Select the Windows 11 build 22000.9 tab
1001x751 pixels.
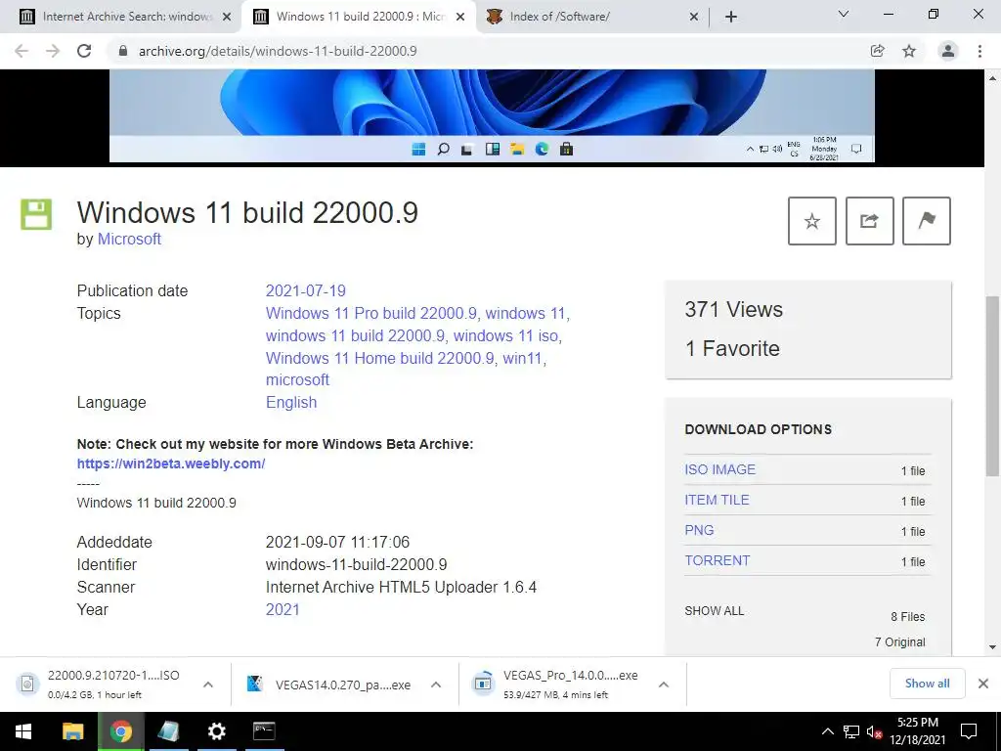(x=361, y=17)
